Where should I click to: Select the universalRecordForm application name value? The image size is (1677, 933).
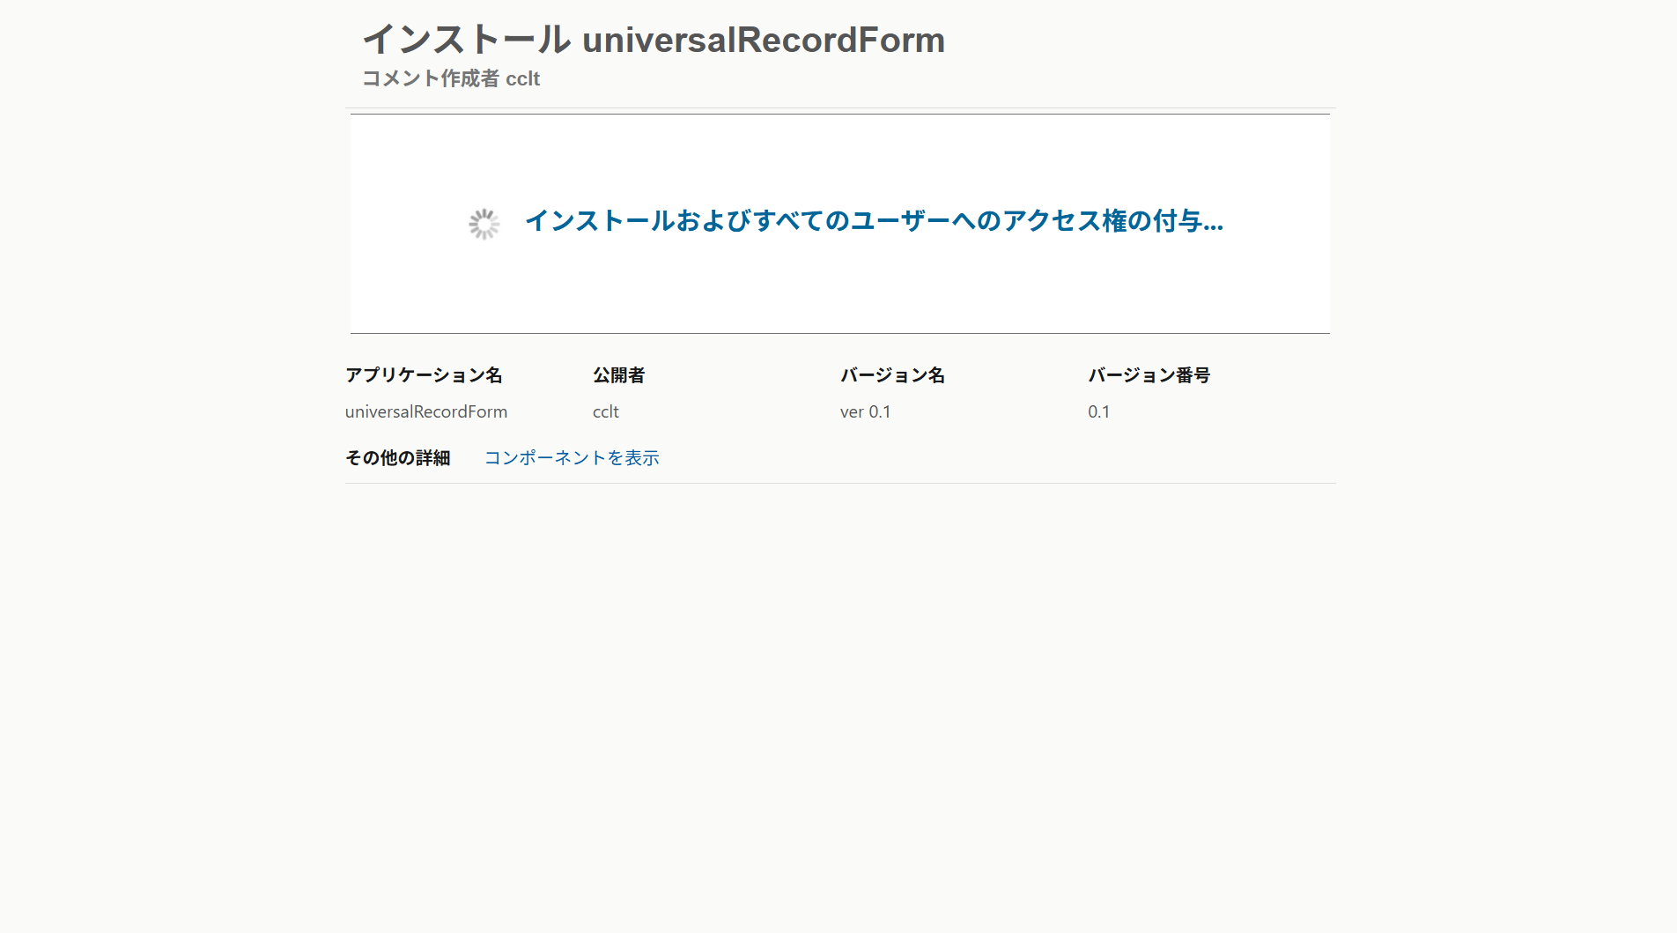[x=425, y=411]
